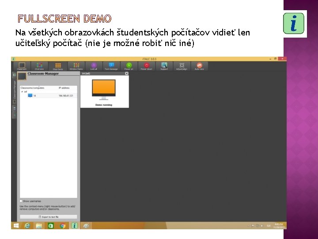This screenshot has height=239, width=318.
Task: Switch to Overview mode
Action: [39, 66]
